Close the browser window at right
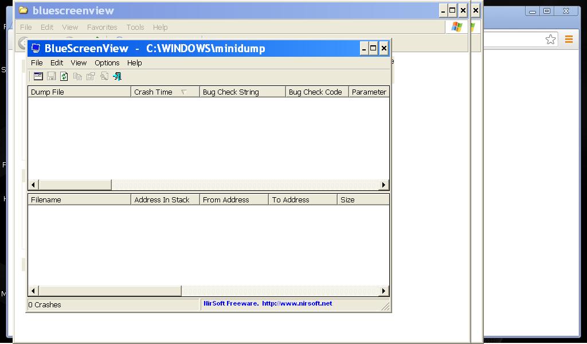 (566, 11)
